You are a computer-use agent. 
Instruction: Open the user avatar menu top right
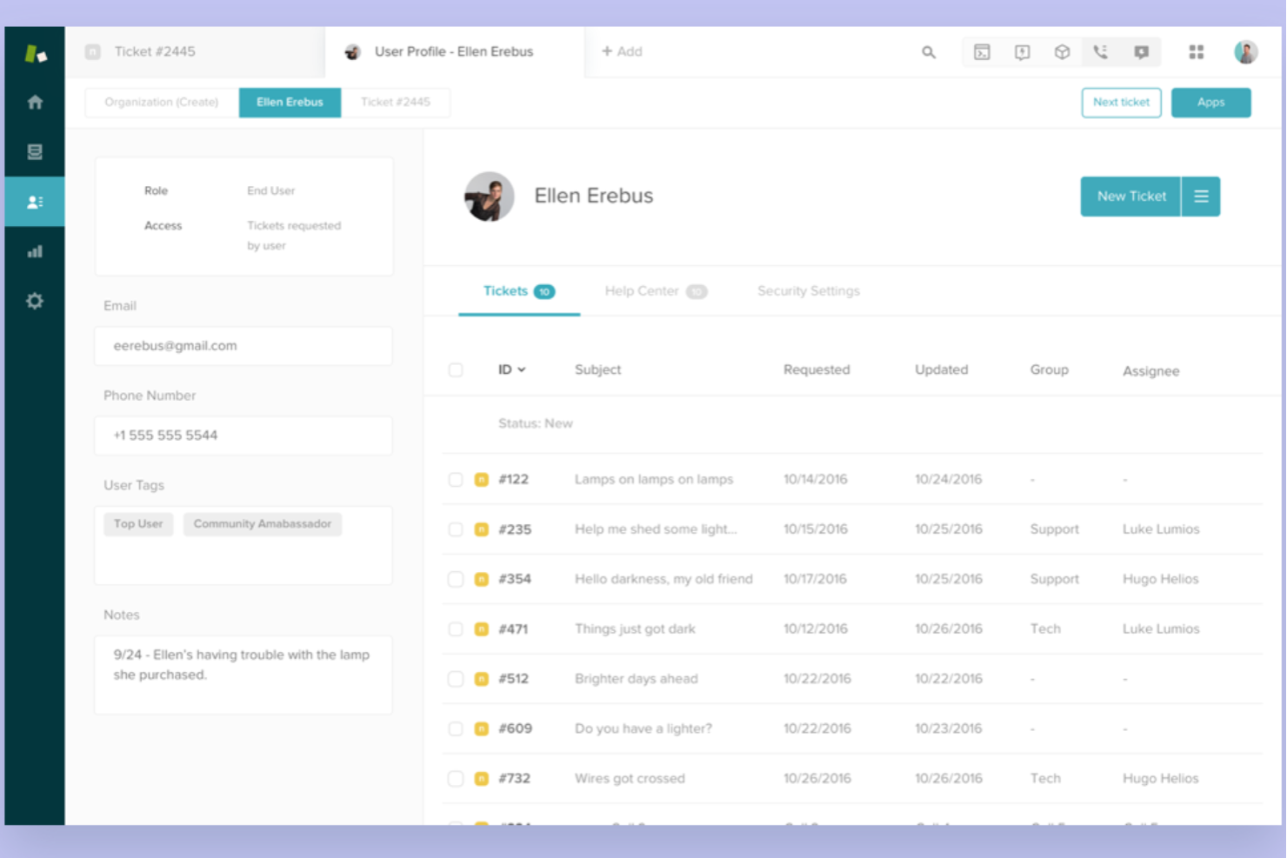(x=1246, y=52)
